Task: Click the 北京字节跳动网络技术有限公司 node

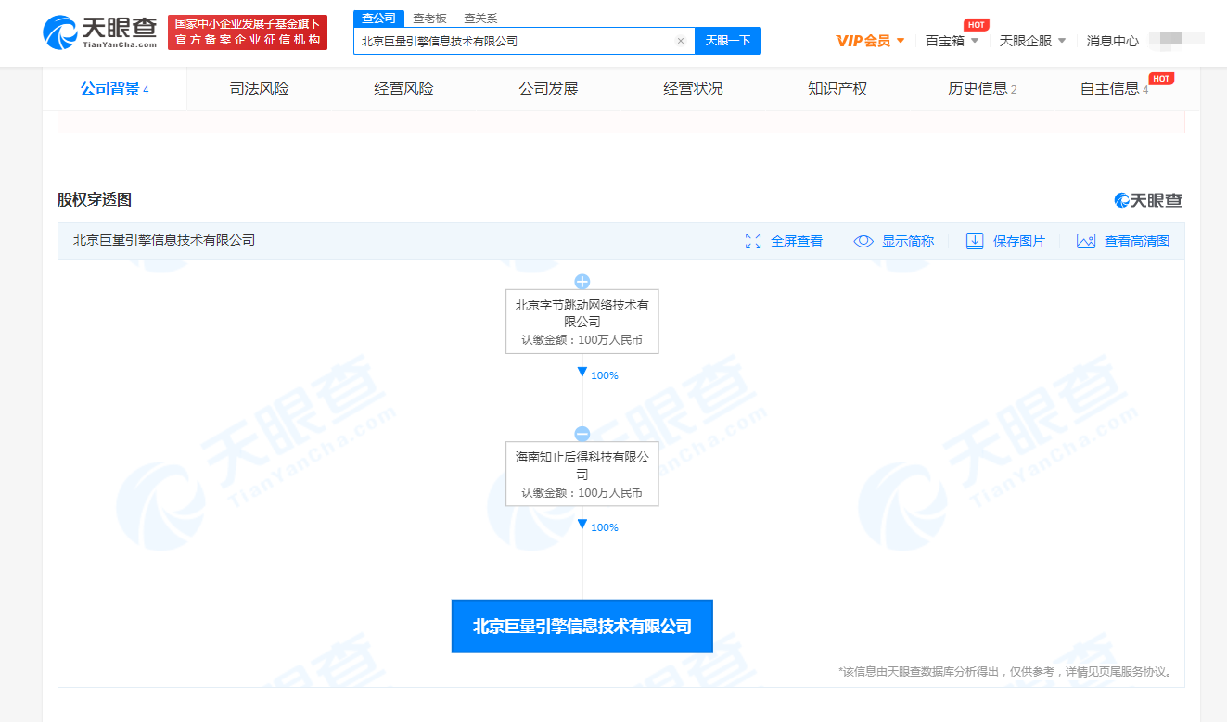Action: 582,322
